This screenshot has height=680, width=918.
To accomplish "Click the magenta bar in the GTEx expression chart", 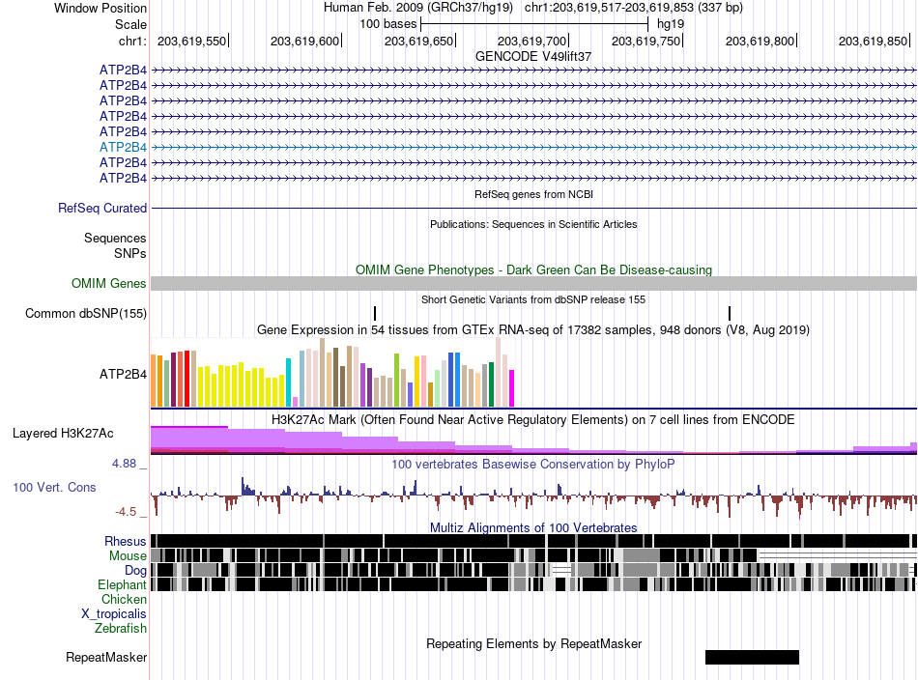I will (x=512, y=388).
